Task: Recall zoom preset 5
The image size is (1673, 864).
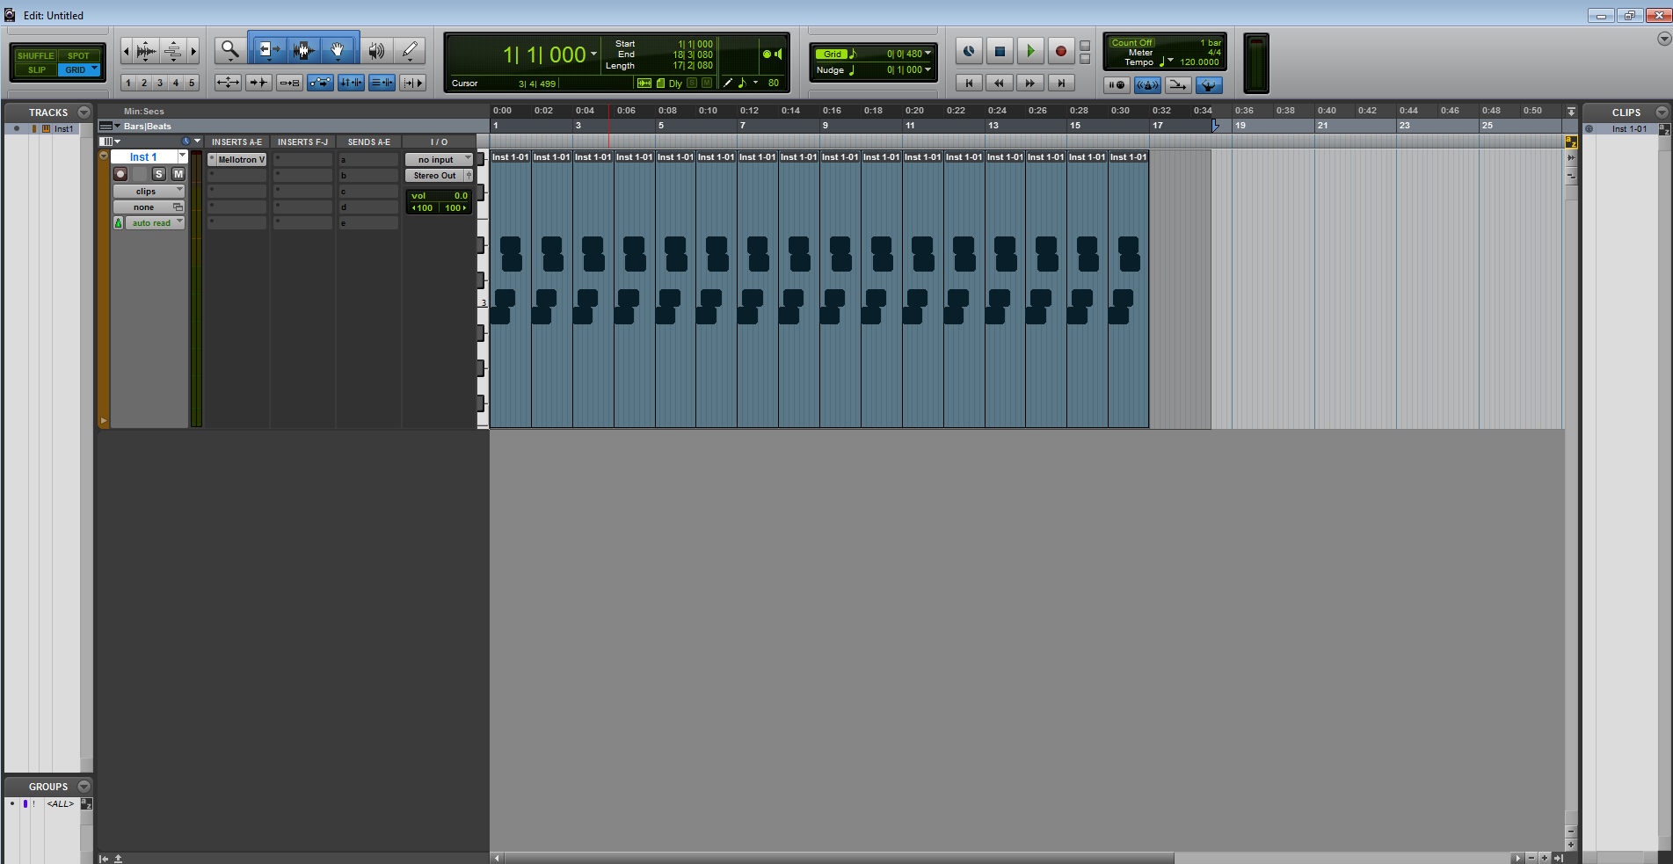Action: [192, 83]
